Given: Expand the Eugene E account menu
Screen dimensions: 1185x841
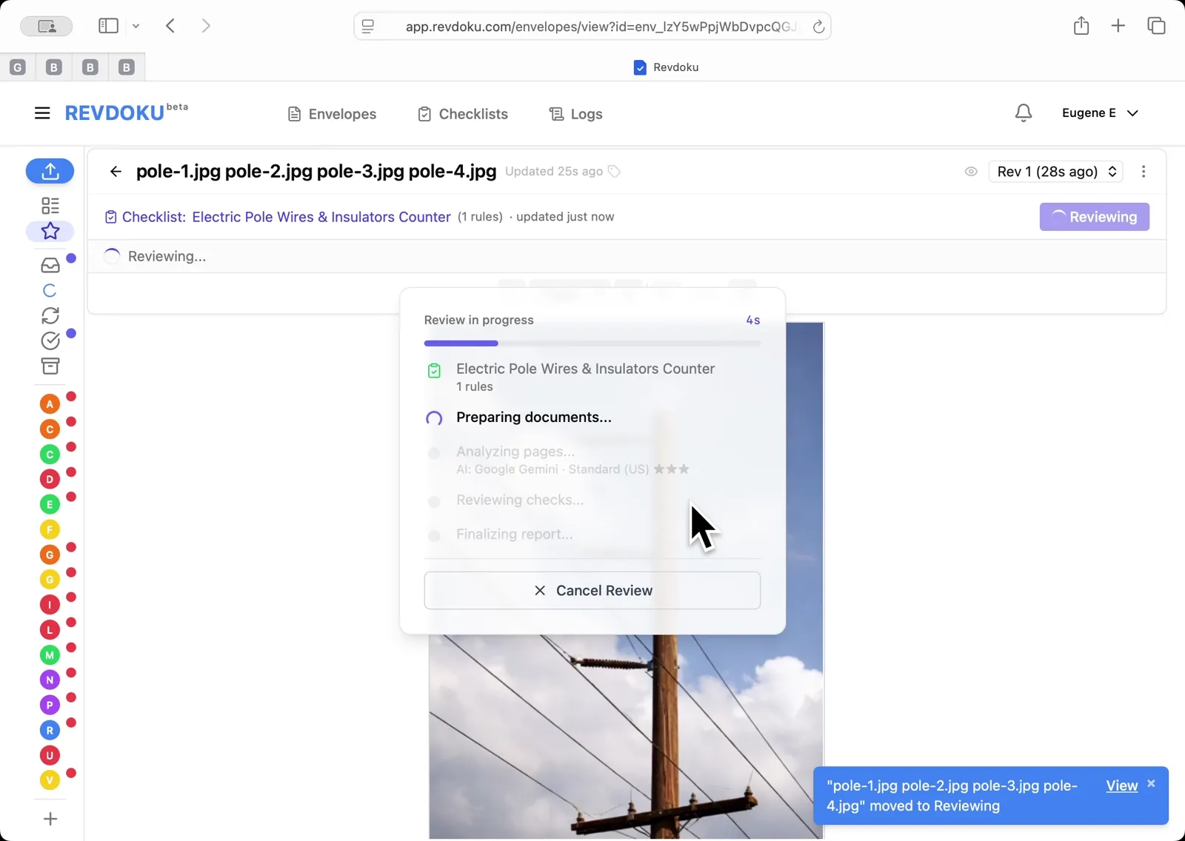Looking at the screenshot, I should point(1100,113).
